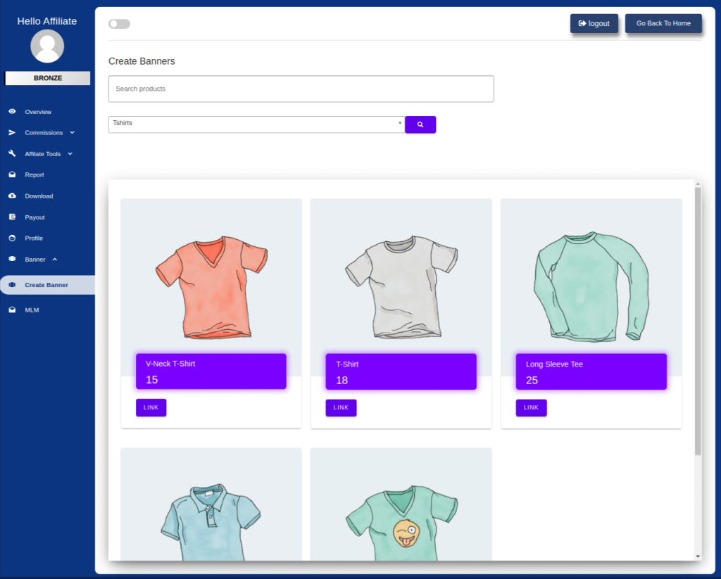This screenshot has height=579, width=721.
Task: Get the LINK for V-Neck T-Shirt
Action: point(151,407)
